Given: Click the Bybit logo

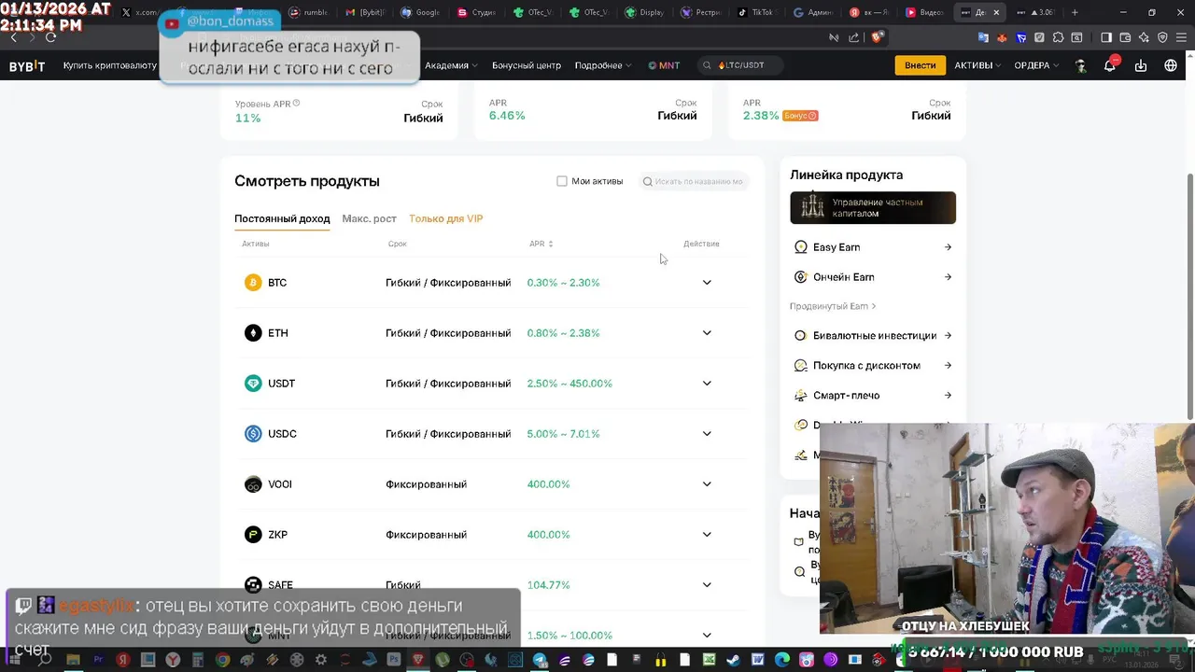Looking at the screenshot, I should click(27, 65).
